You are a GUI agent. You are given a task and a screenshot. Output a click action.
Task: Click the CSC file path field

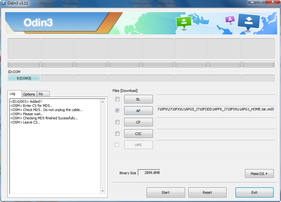click(x=216, y=133)
